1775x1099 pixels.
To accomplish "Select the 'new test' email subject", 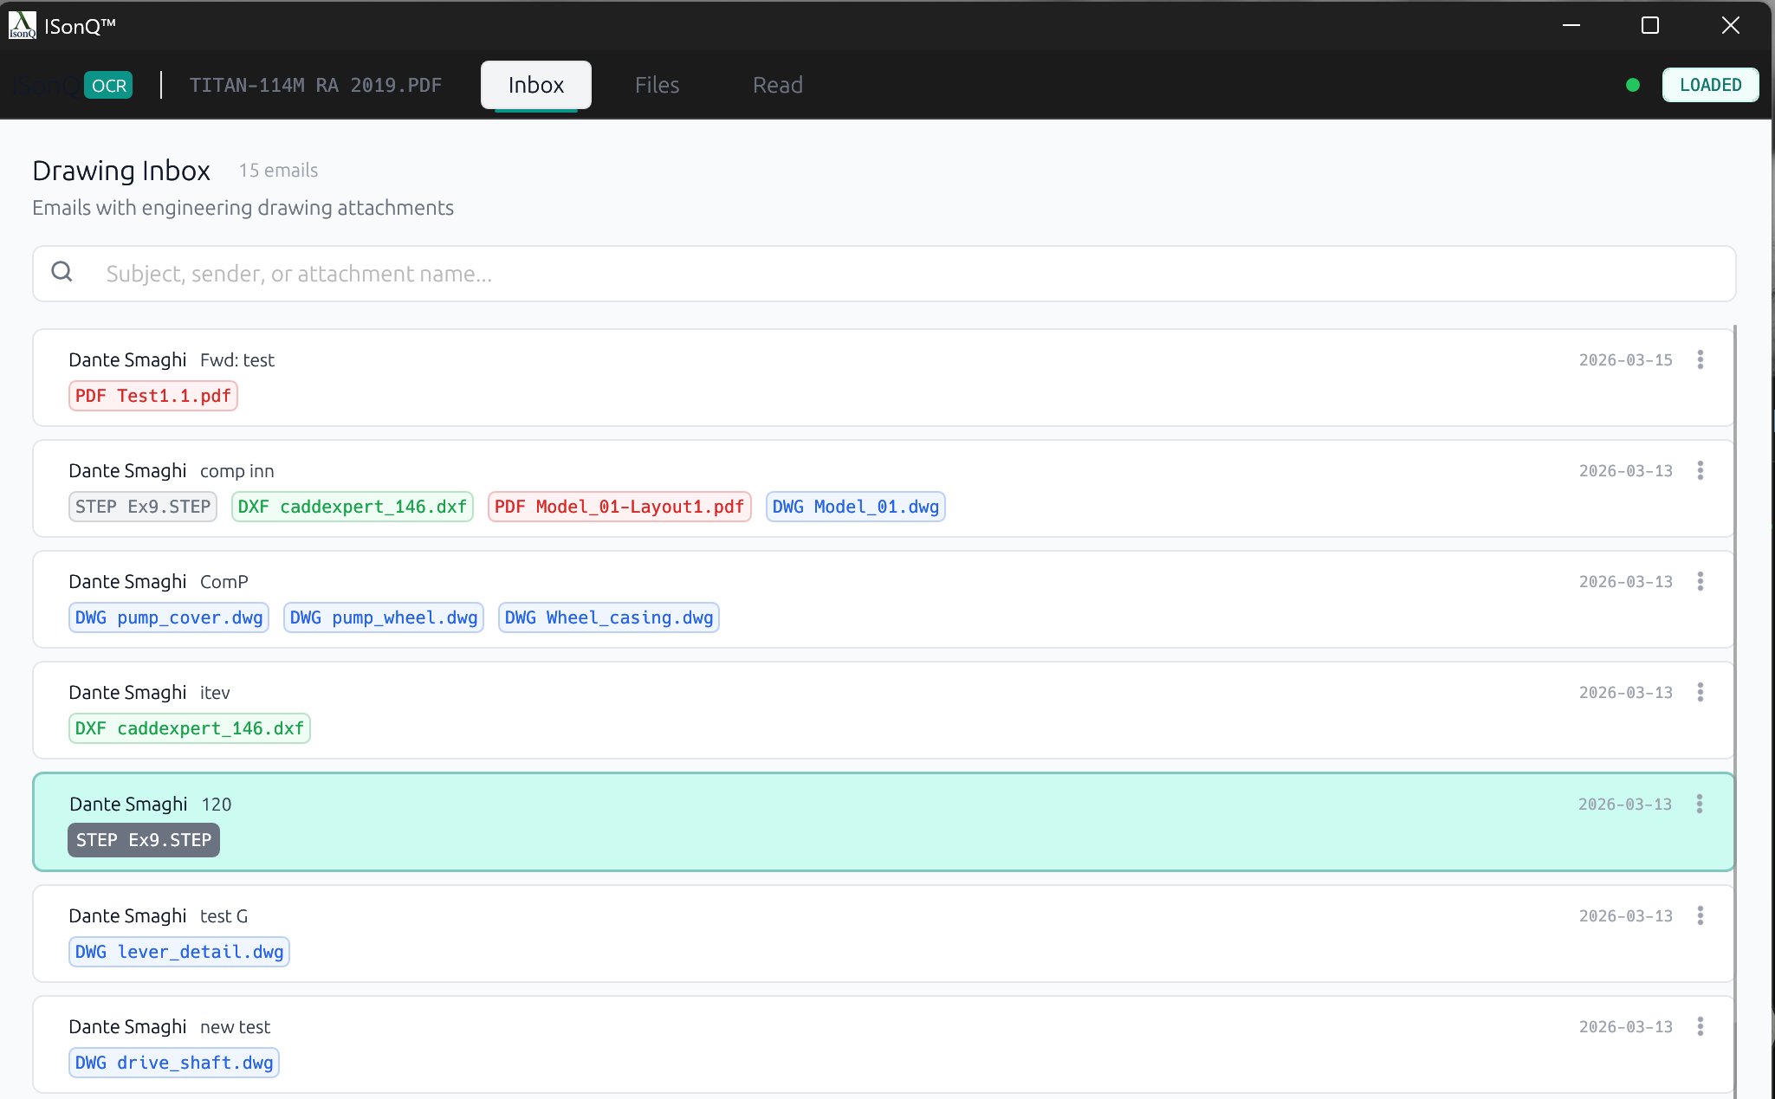I will [x=236, y=1026].
